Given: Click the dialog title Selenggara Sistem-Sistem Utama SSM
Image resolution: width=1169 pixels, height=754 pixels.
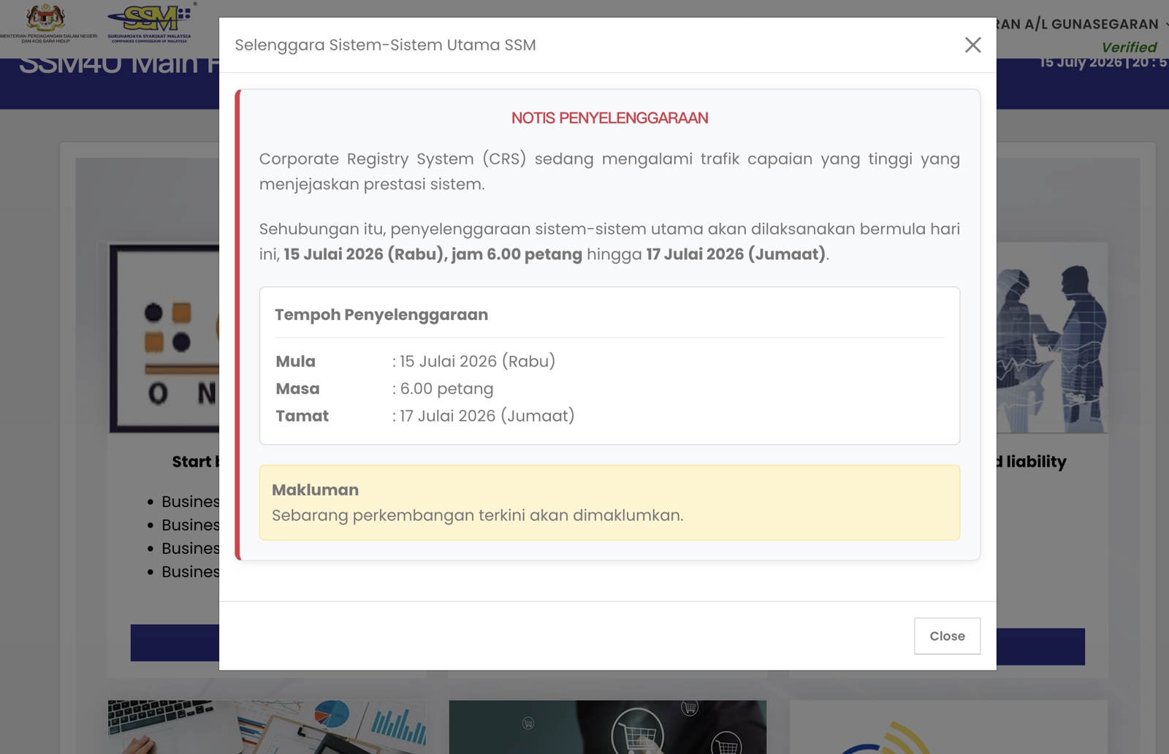Looking at the screenshot, I should [x=385, y=45].
